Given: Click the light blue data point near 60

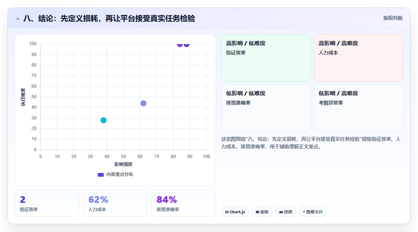Looking at the screenshot, I should (x=143, y=103).
